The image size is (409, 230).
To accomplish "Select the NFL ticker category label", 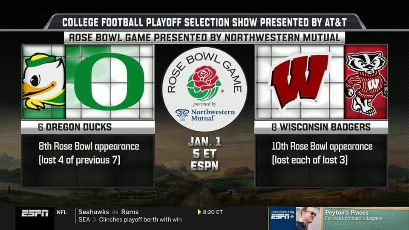I will pos(61,212).
